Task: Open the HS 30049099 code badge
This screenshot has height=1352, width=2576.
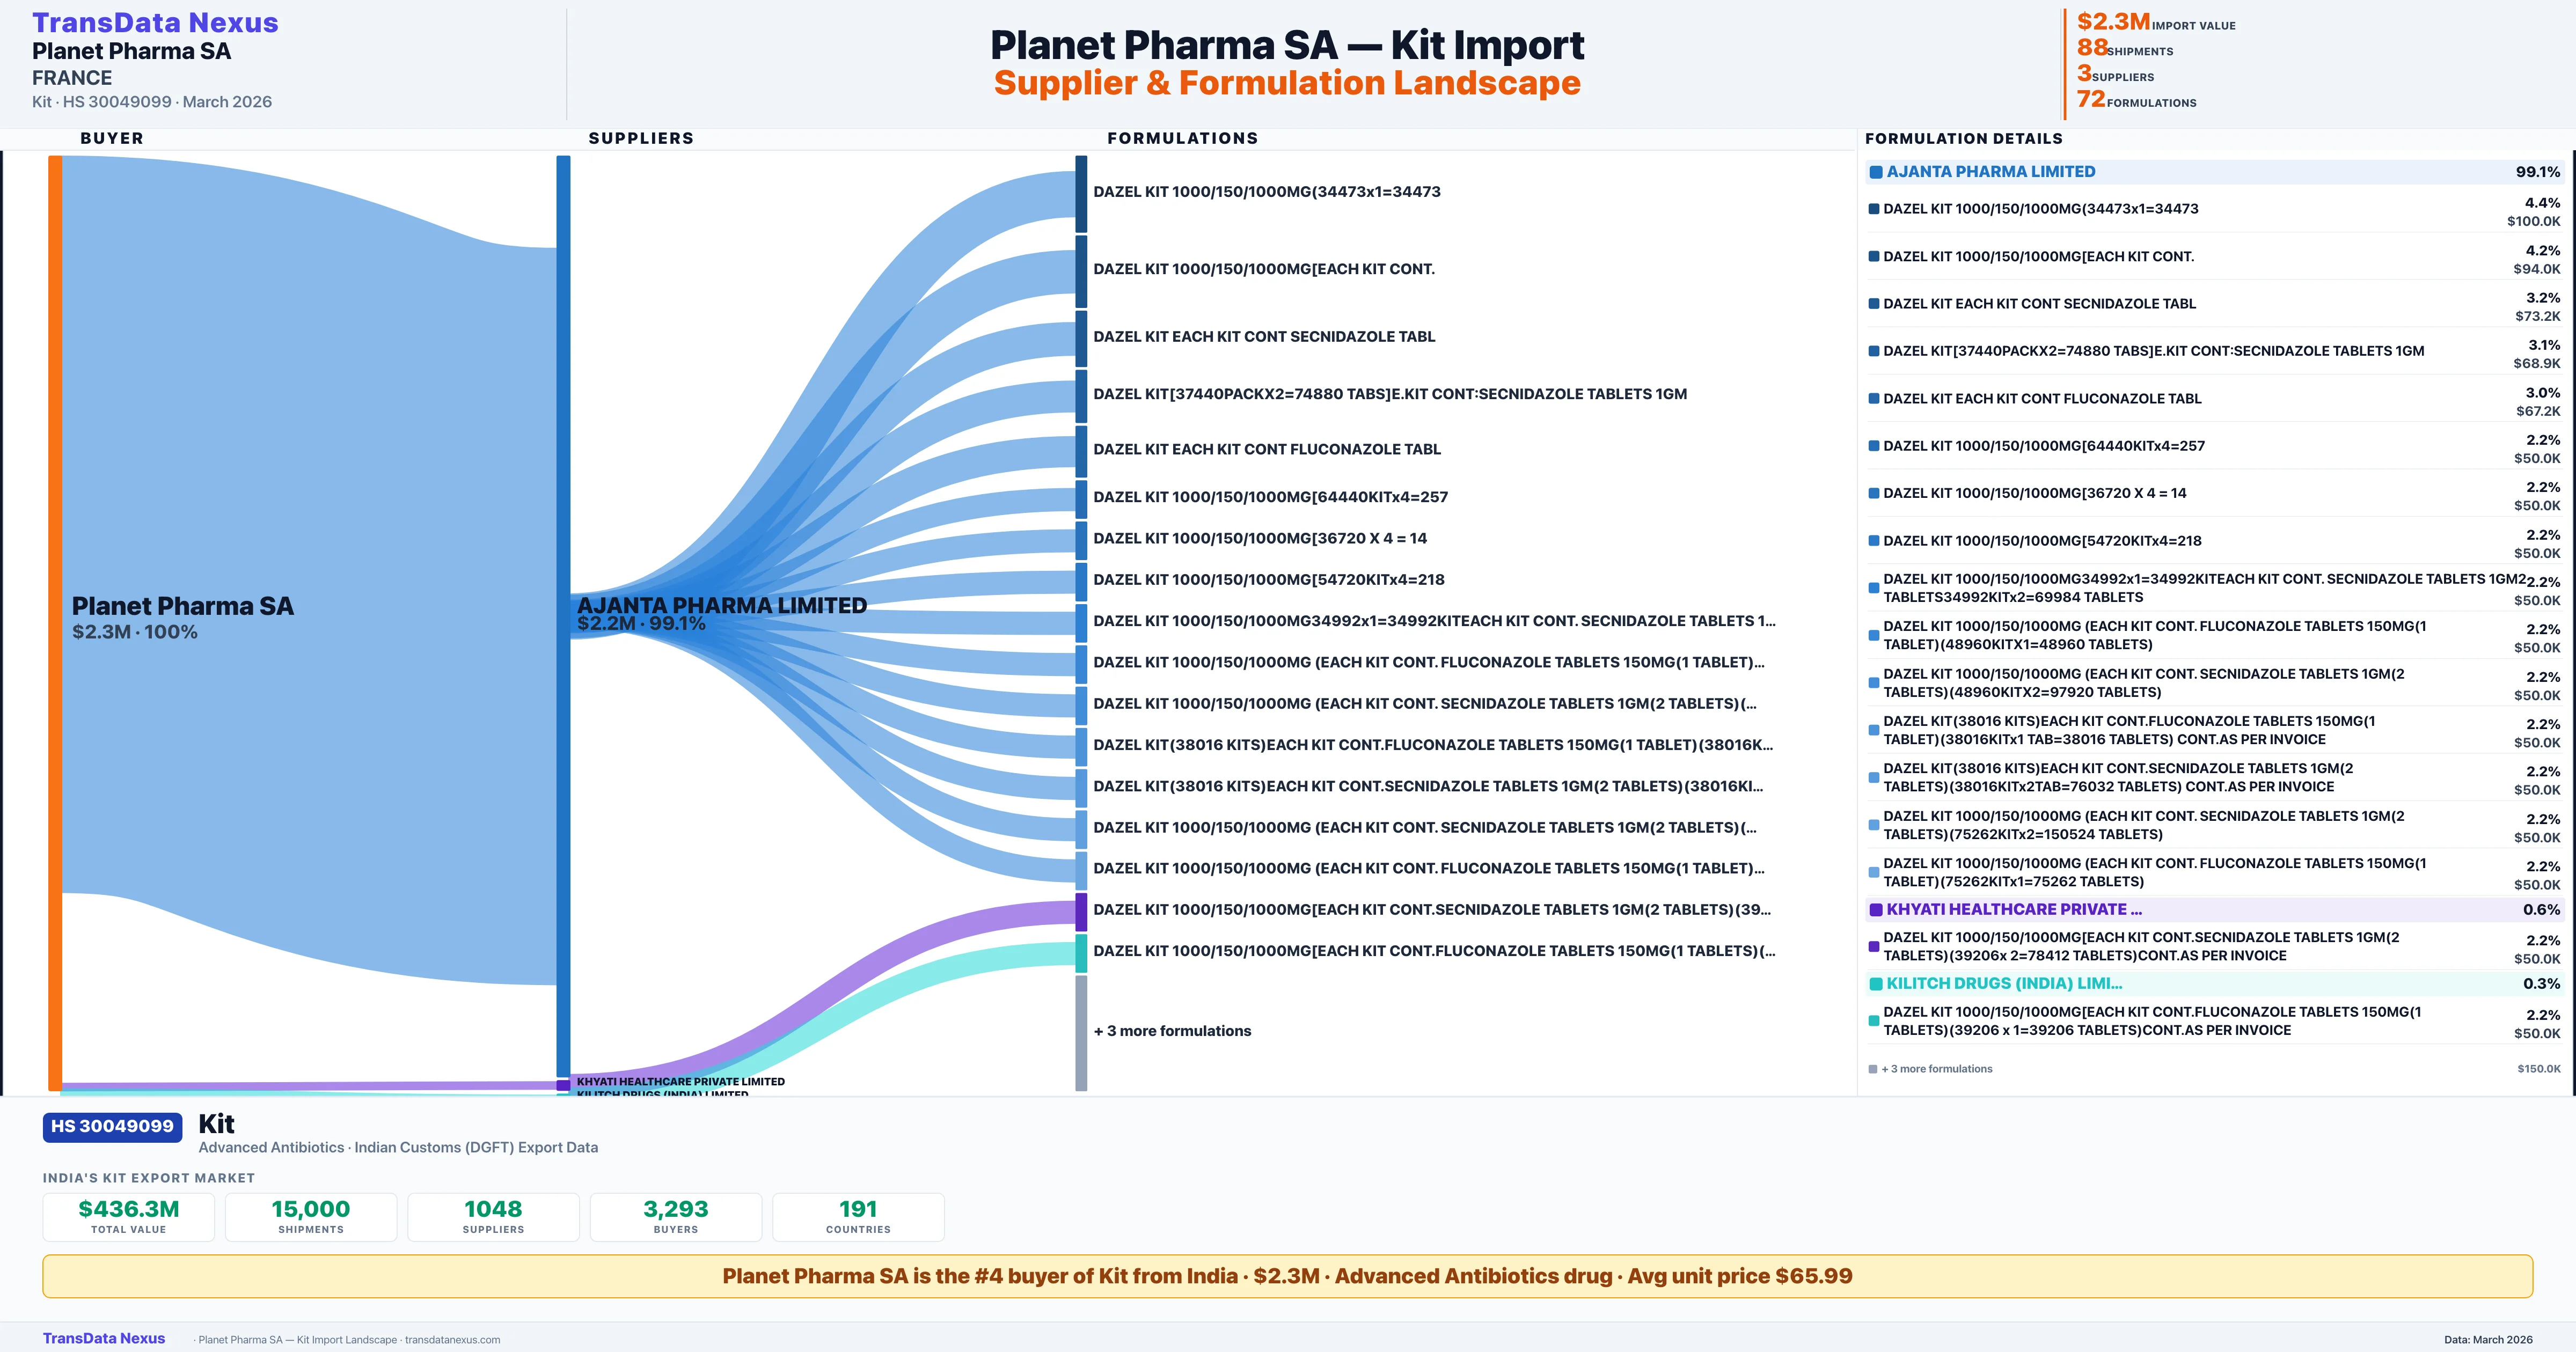Action: pyautogui.click(x=111, y=1127)
